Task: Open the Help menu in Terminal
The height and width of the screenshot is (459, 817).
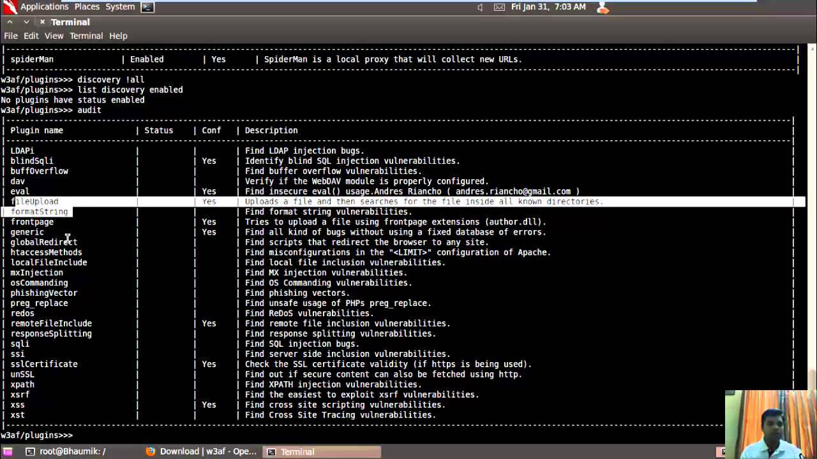Action: (118, 36)
